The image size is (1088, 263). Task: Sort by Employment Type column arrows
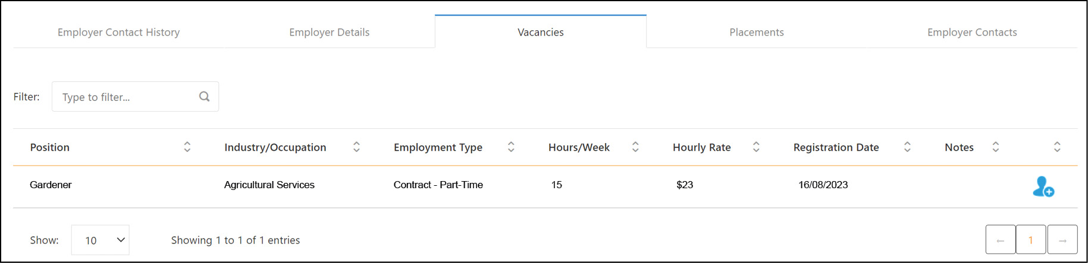click(x=511, y=147)
